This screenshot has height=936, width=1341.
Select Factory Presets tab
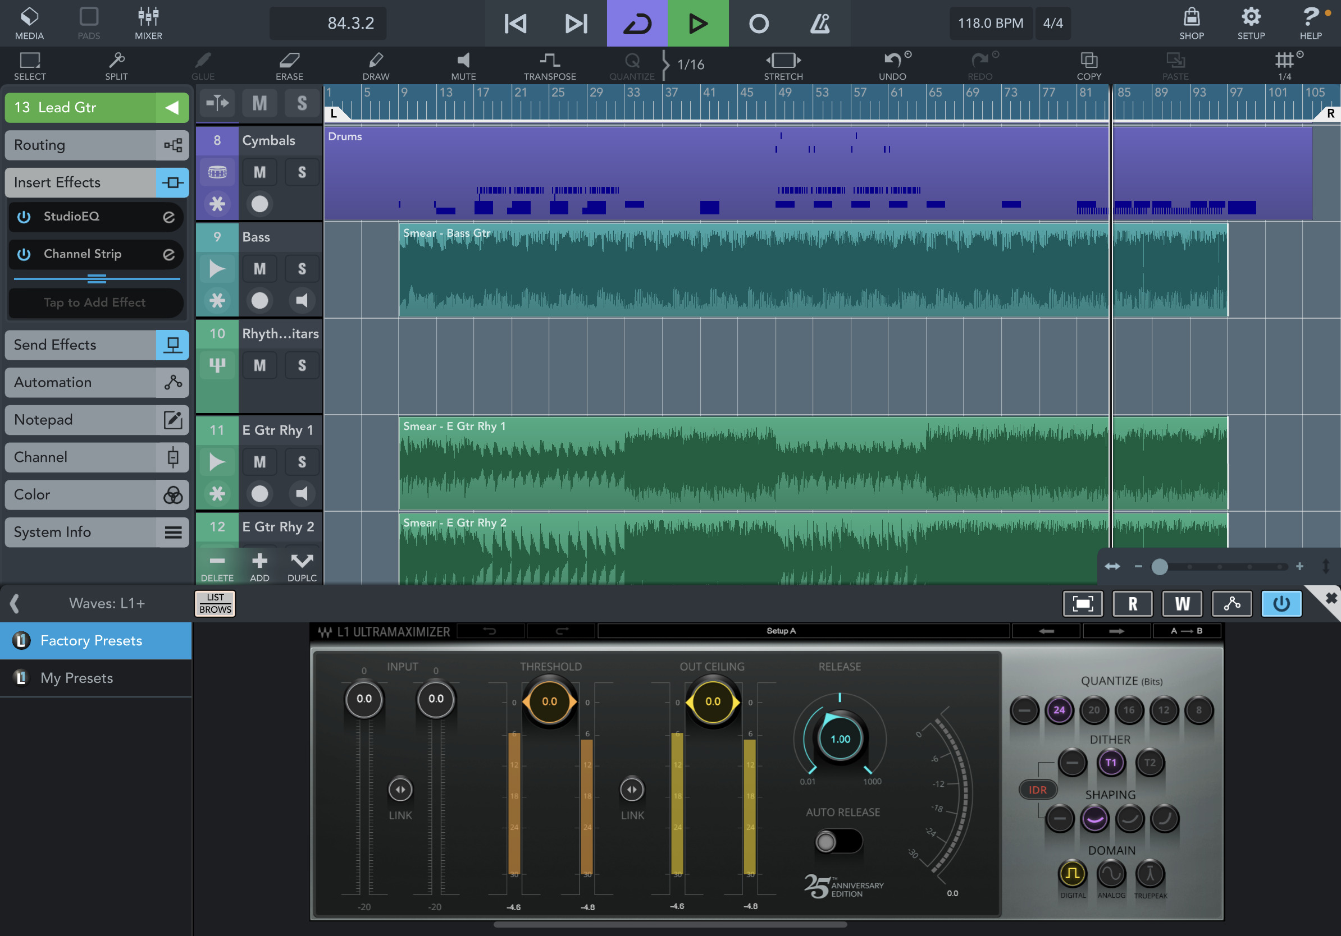tap(96, 640)
